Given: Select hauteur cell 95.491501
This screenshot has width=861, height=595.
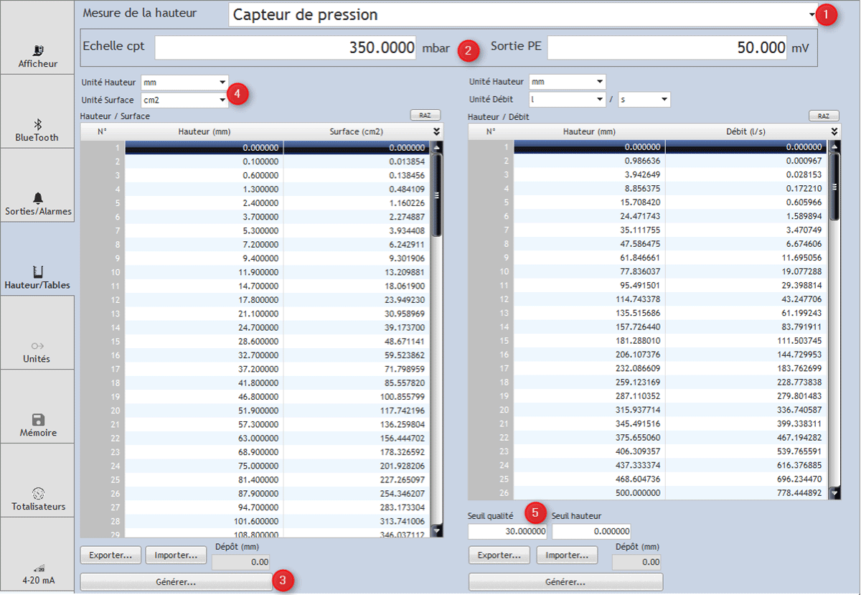Looking at the screenshot, I should pos(590,286).
